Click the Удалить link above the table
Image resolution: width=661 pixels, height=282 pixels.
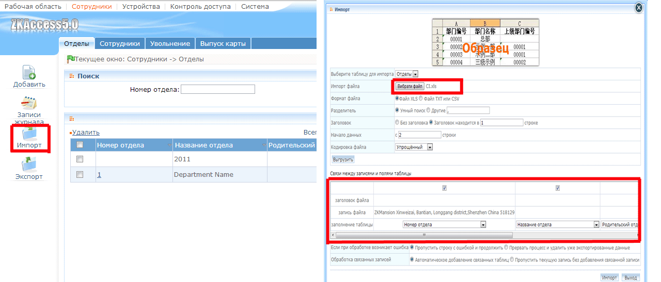86,132
